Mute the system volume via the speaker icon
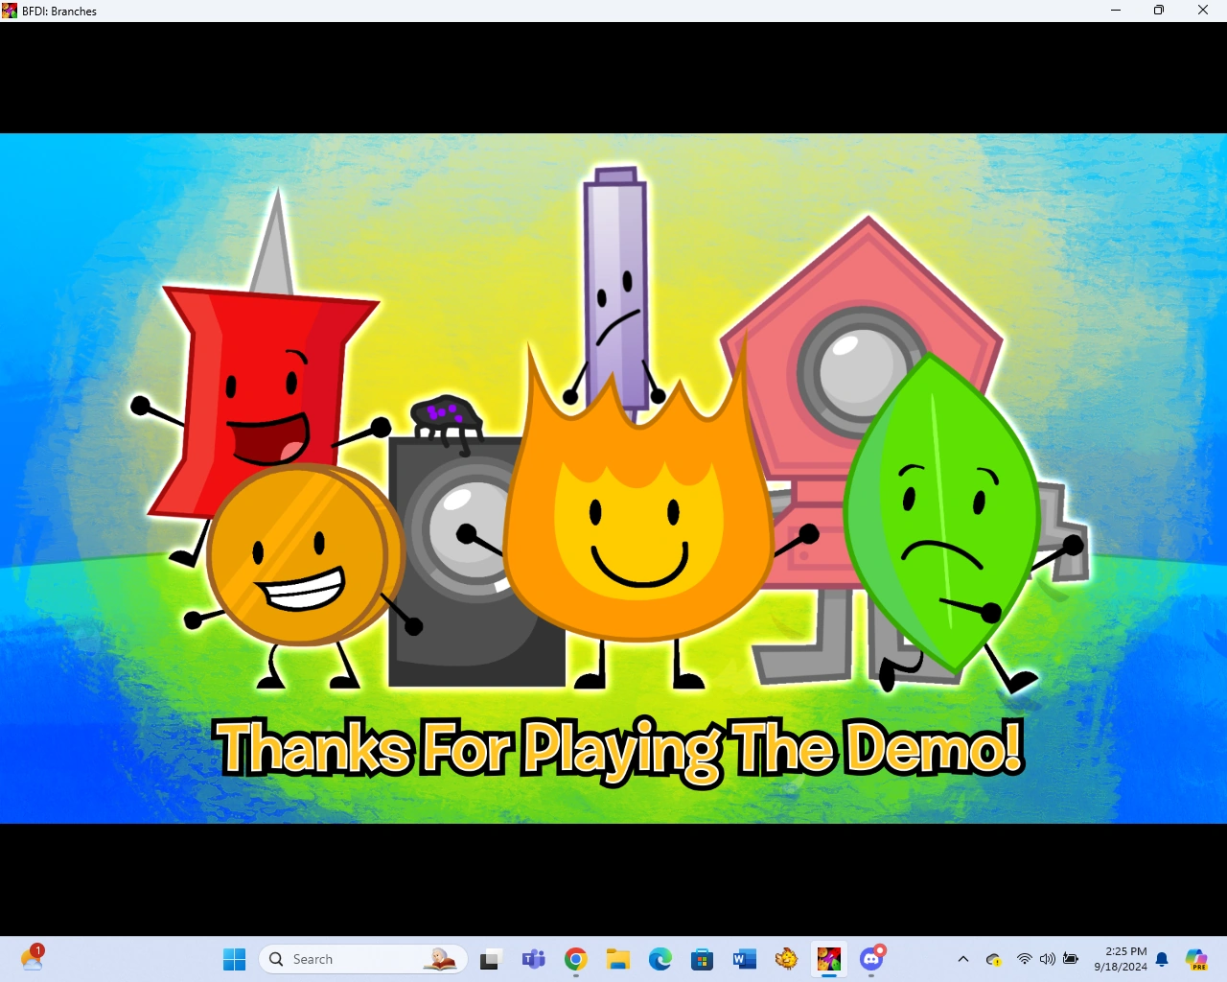 1047,958
